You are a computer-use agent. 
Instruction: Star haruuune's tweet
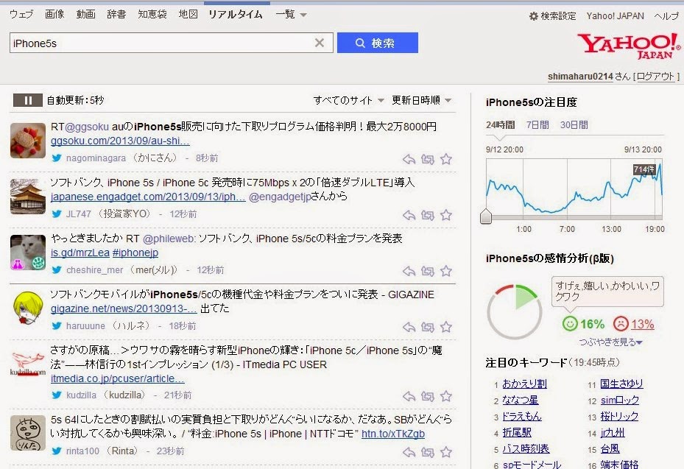(x=446, y=327)
